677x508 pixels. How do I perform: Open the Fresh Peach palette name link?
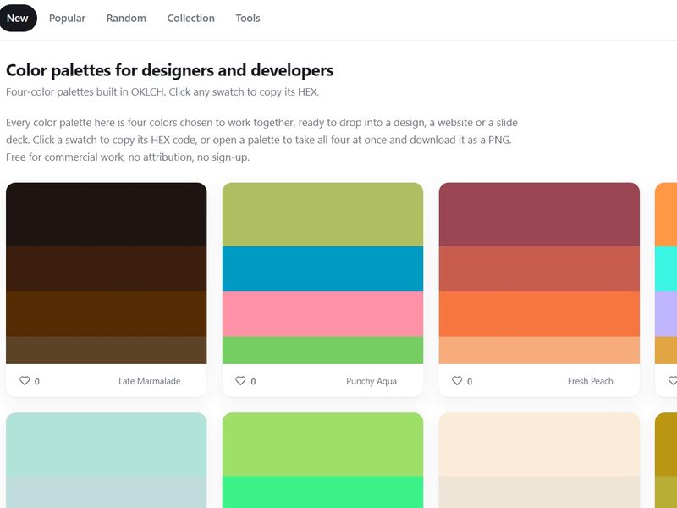(x=590, y=381)
